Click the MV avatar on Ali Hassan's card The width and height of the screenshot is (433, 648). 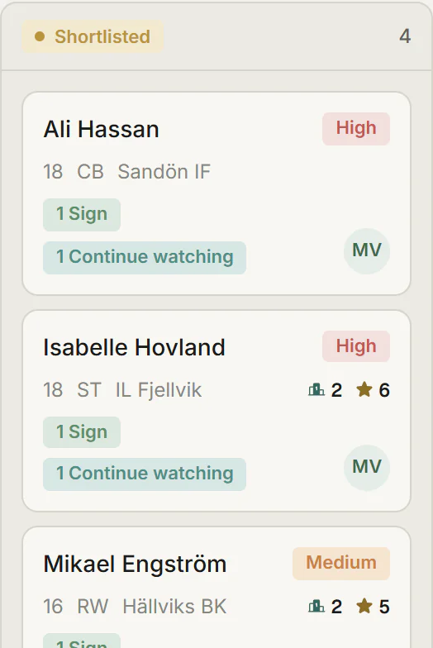point(367,251)
